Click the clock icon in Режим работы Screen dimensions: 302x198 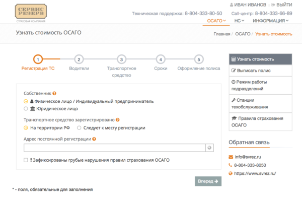pos(233,82)
